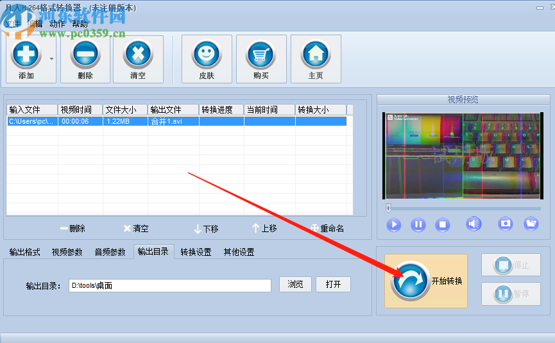Click the 转换进度 column header
This screenshot has width=555, height=343.
[x=221, y=110]
